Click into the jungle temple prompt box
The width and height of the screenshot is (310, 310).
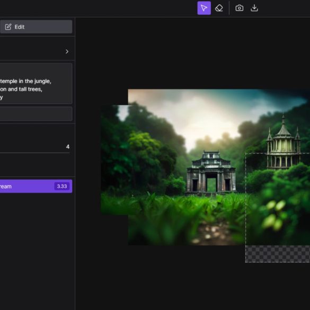point(36,83)
